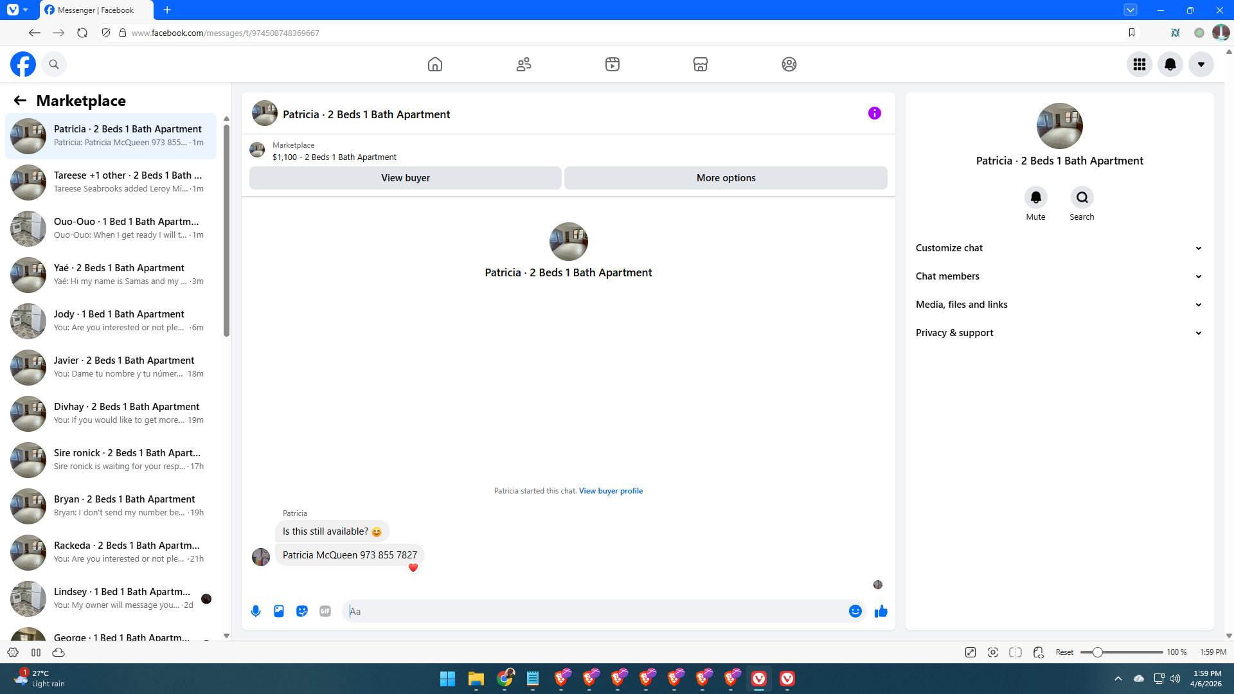Open Lindsey 1 Bed conversation
Image resolution: width=1234 pixels, height=694 pixels.
click(111, 599)
